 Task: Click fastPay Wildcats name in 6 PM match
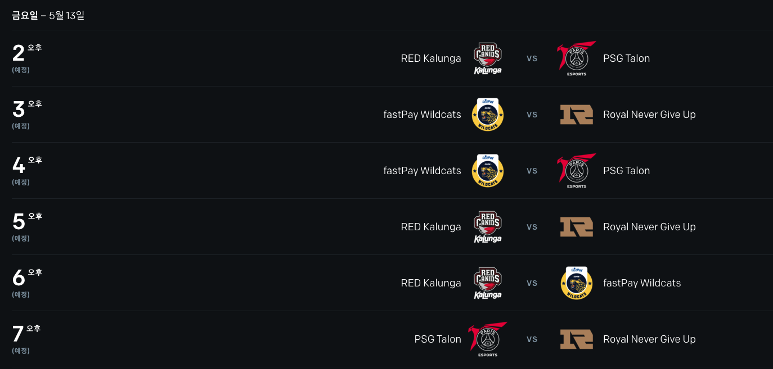point(642,283)
